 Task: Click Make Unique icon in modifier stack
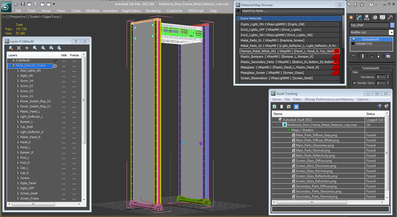pyautogui.click(x=372, y=56)
